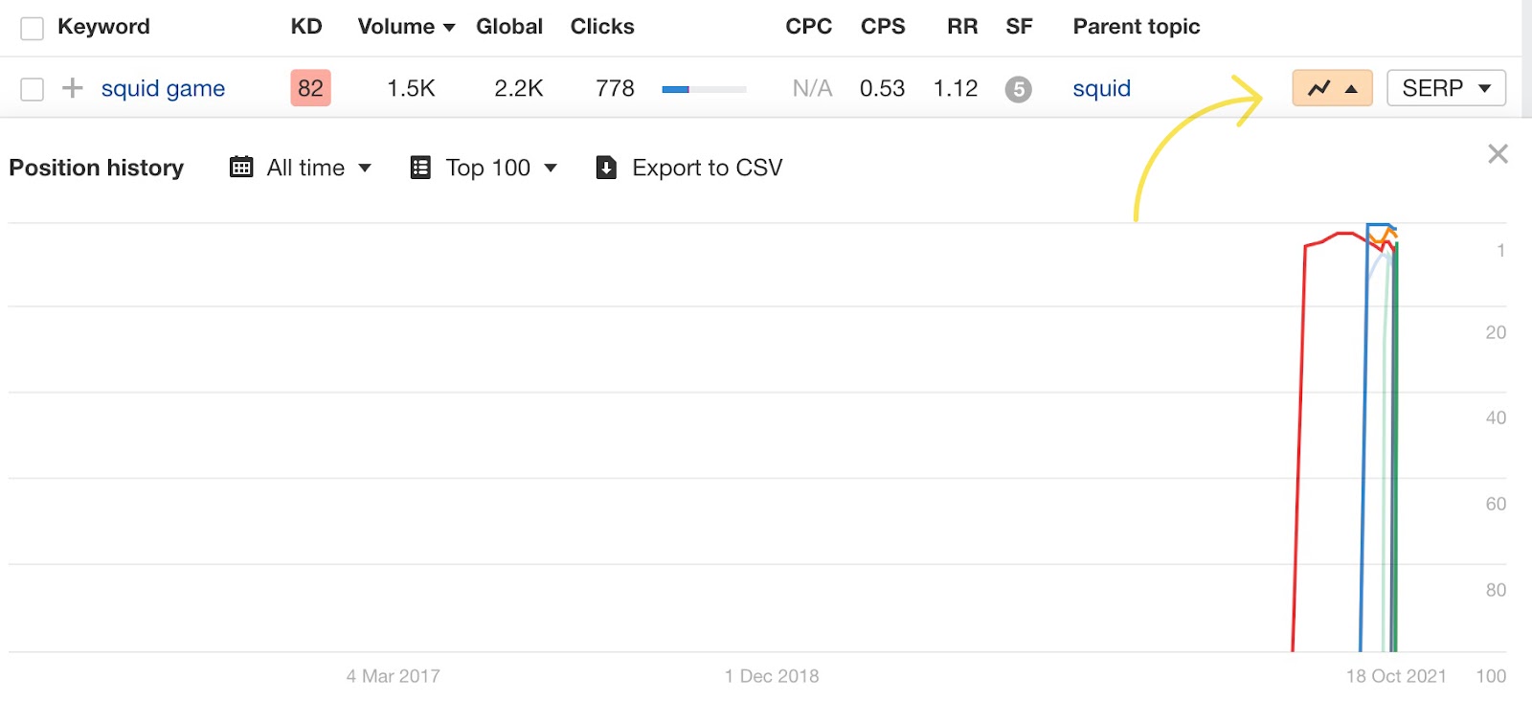The width and height of the screenshot is (1532, 701).
Task: Open the SERP dropdown
Action: pyautogui.click(x=1446, y=88)
